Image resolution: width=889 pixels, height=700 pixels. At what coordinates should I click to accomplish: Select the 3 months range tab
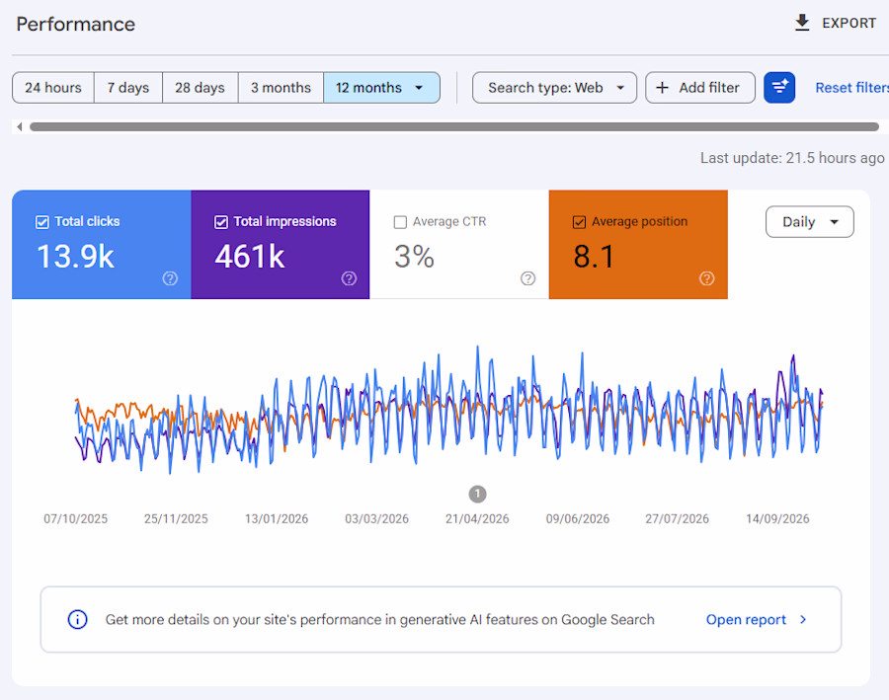tap(282, 87)
